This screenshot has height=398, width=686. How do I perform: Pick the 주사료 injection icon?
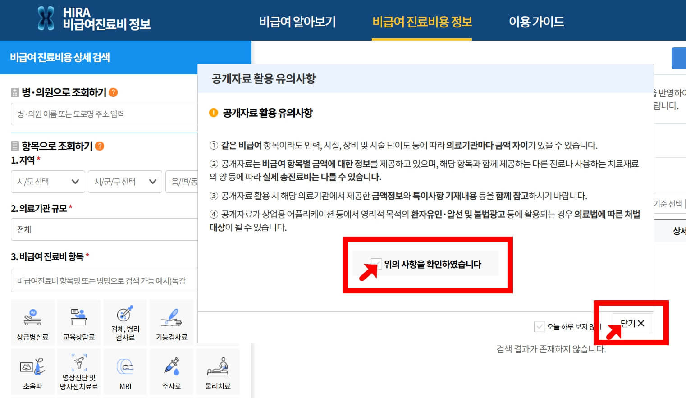click(x=171, y=372)
